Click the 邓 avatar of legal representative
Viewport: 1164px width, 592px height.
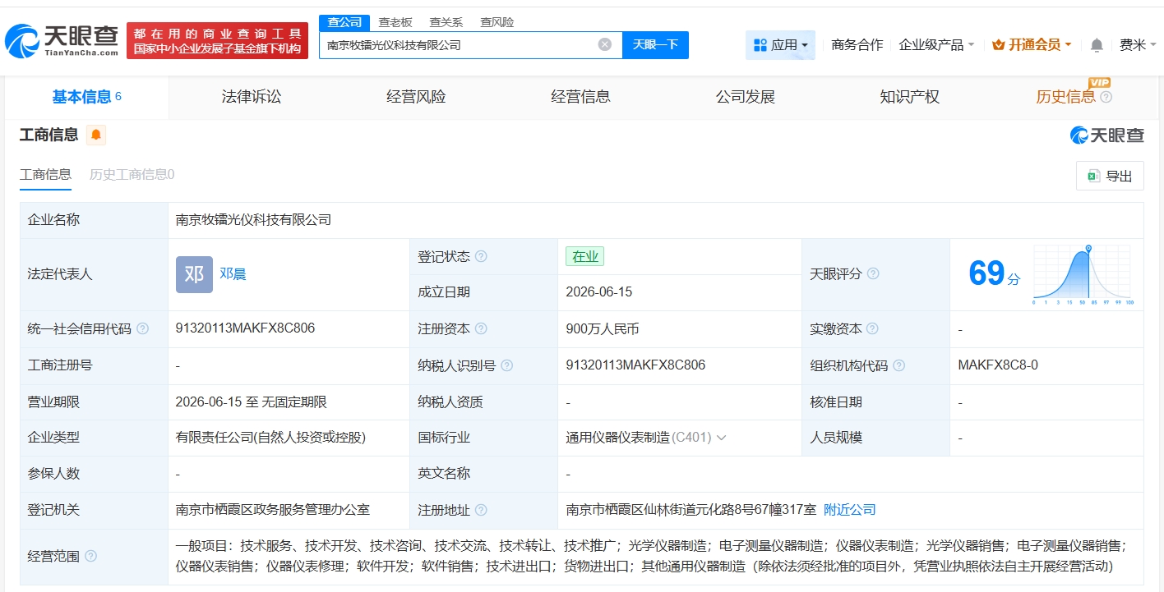[194, 274]
